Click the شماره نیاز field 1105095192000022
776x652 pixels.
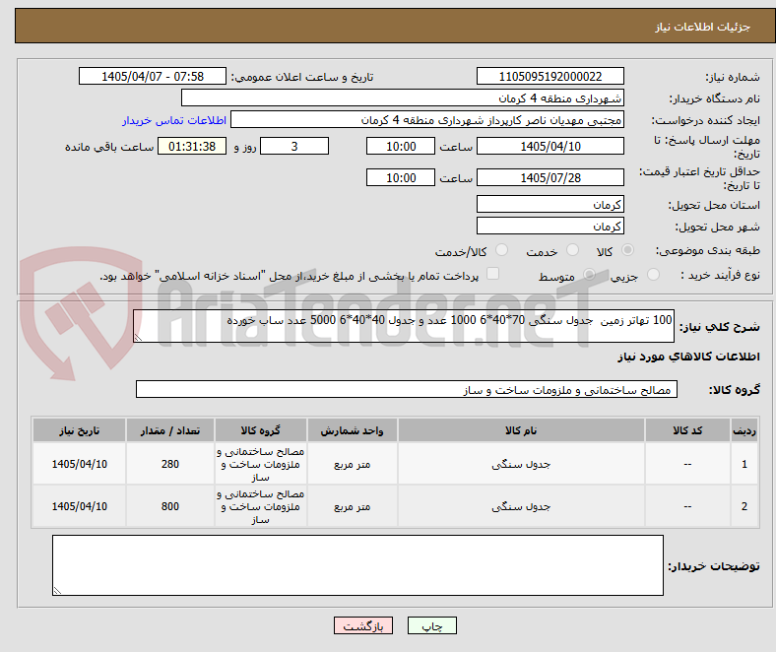tap(550, 77)
